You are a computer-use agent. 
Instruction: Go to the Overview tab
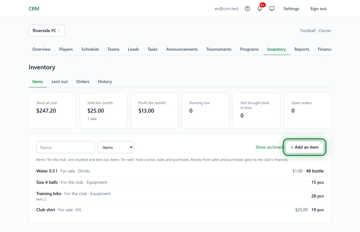click(x=41, y=49)
